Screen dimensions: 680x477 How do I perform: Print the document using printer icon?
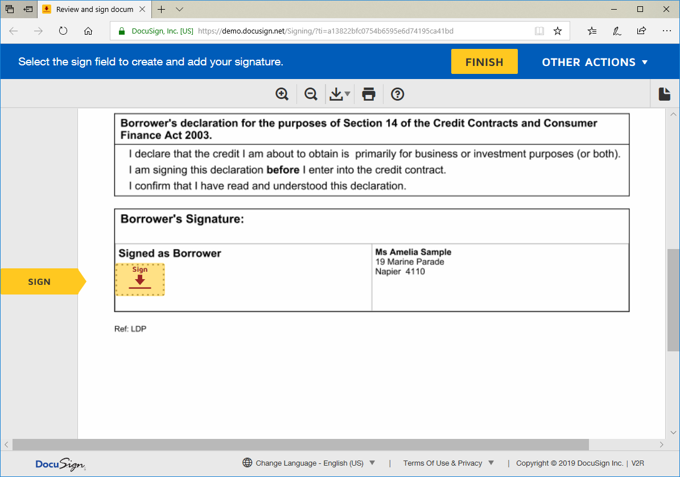[369, 94]
